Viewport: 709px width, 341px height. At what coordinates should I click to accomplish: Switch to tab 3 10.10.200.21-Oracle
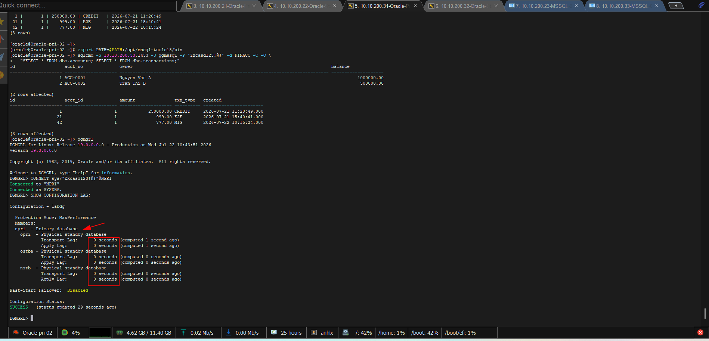pyautogui.click(x=220, y=6)
